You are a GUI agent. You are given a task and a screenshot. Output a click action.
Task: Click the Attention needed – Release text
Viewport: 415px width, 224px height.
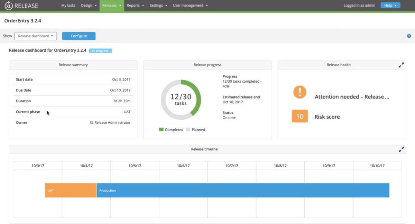(352, 97)
